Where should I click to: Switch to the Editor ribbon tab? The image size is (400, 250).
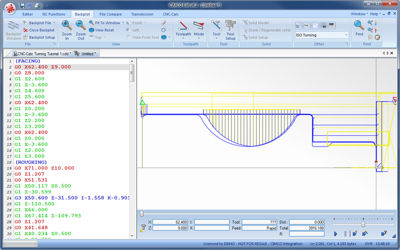click(27, 14)
